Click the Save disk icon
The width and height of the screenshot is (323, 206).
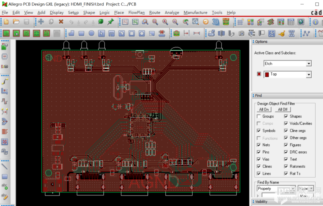[26, 22]
